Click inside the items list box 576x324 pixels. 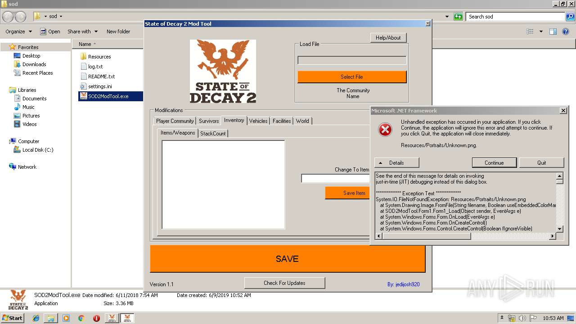(x=223, y=184)
